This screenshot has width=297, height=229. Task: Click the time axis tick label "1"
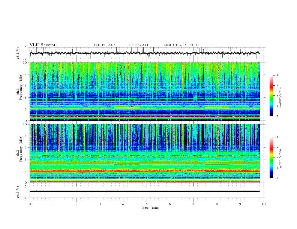53,204
